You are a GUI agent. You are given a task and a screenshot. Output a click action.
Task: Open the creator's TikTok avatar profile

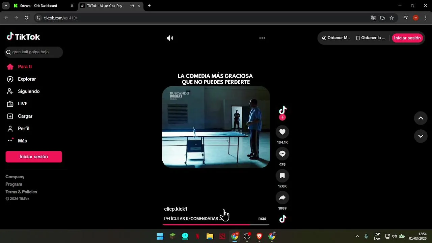click(x=282, y=110)
